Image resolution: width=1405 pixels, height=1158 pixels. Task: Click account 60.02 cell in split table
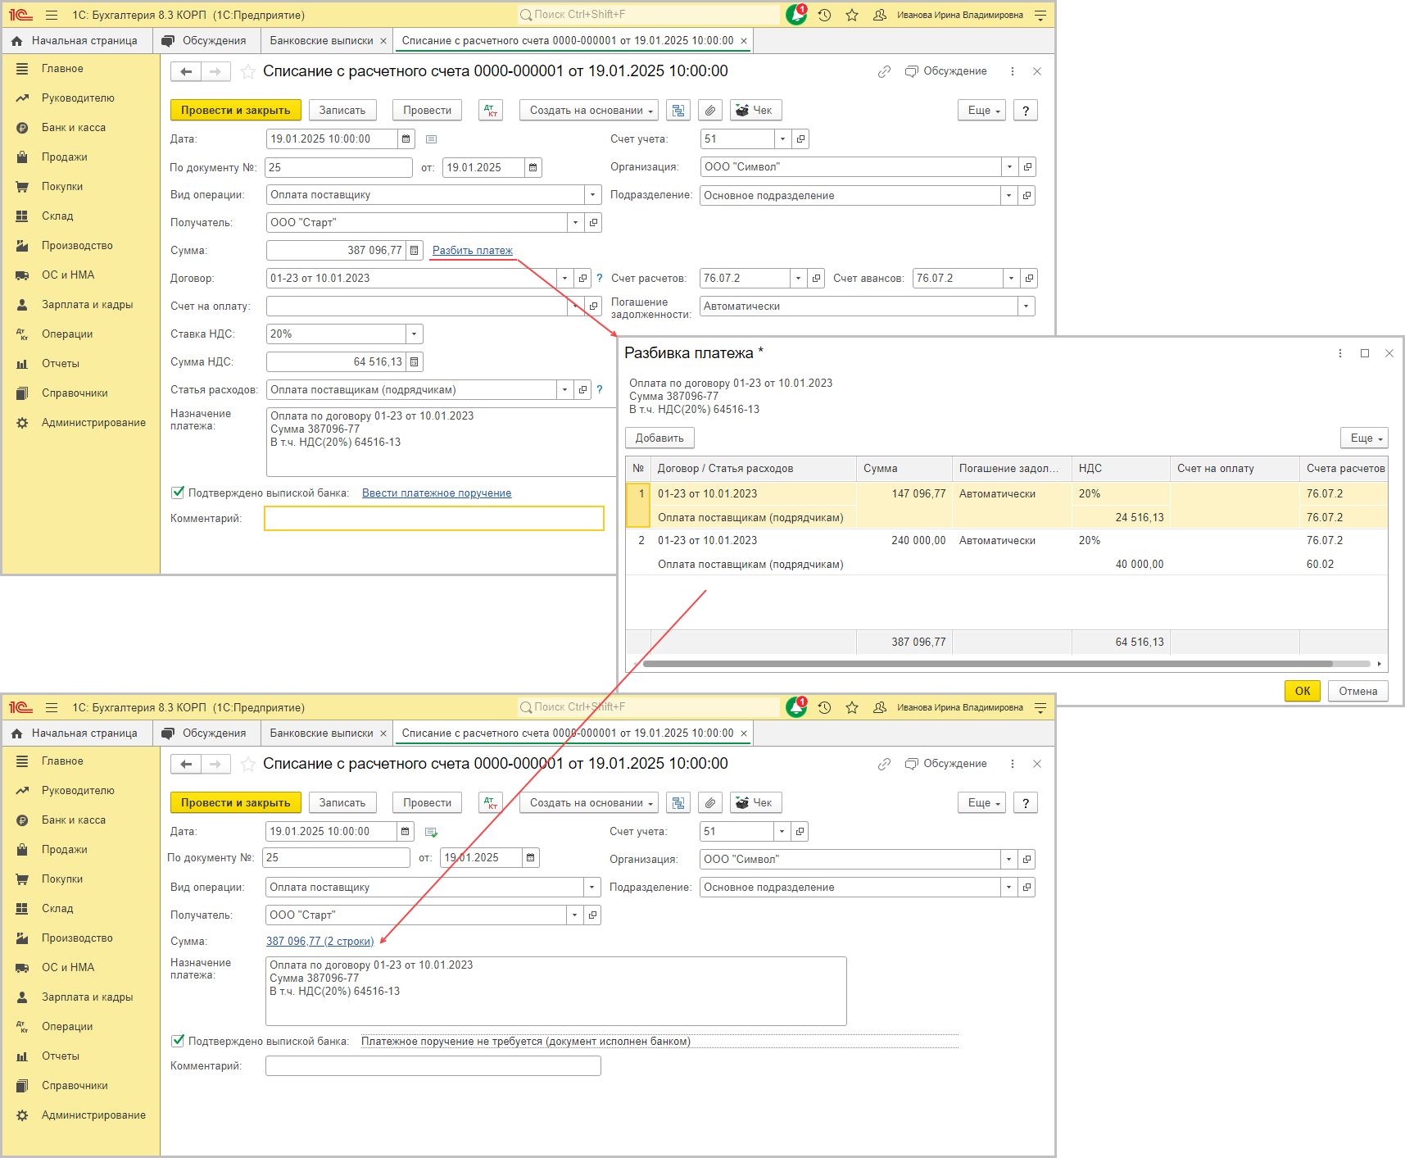[x=1344, y=565]
